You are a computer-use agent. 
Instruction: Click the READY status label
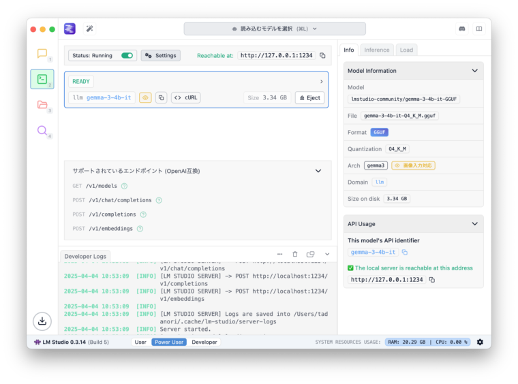(x=81, y=81)
